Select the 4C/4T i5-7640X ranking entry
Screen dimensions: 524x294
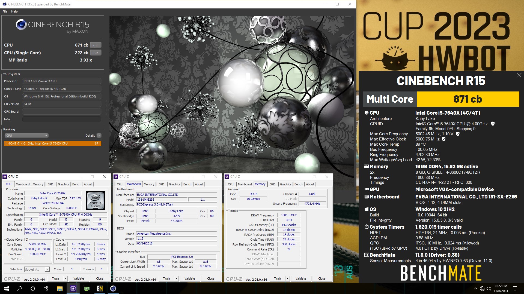click(53, 143)
